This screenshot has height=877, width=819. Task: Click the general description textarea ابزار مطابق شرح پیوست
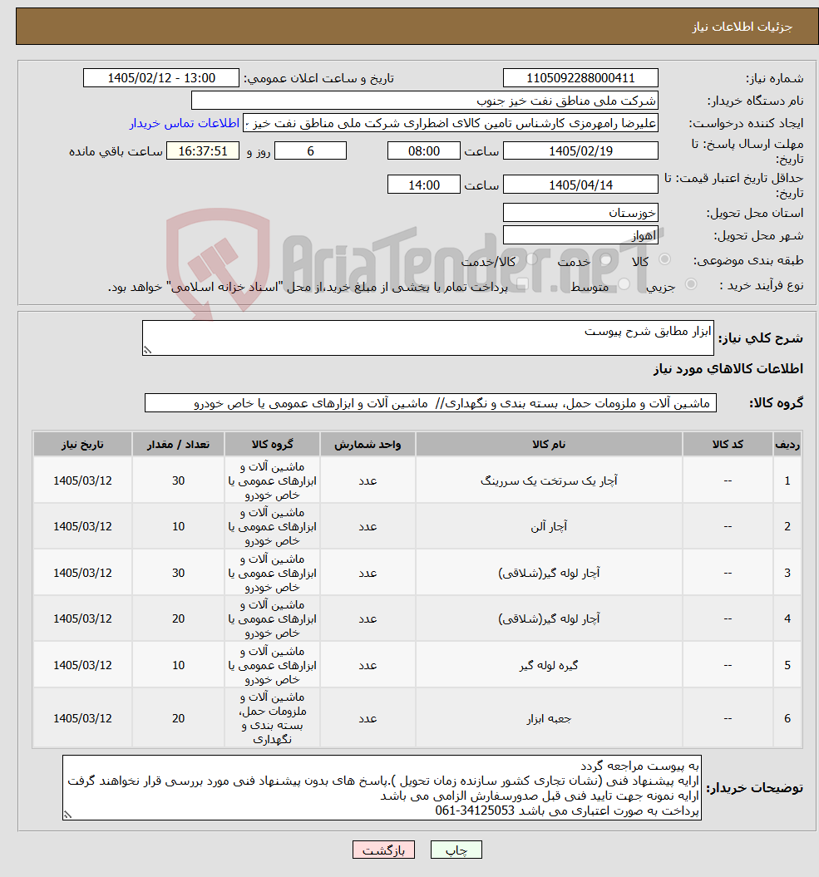click(428, 337)
